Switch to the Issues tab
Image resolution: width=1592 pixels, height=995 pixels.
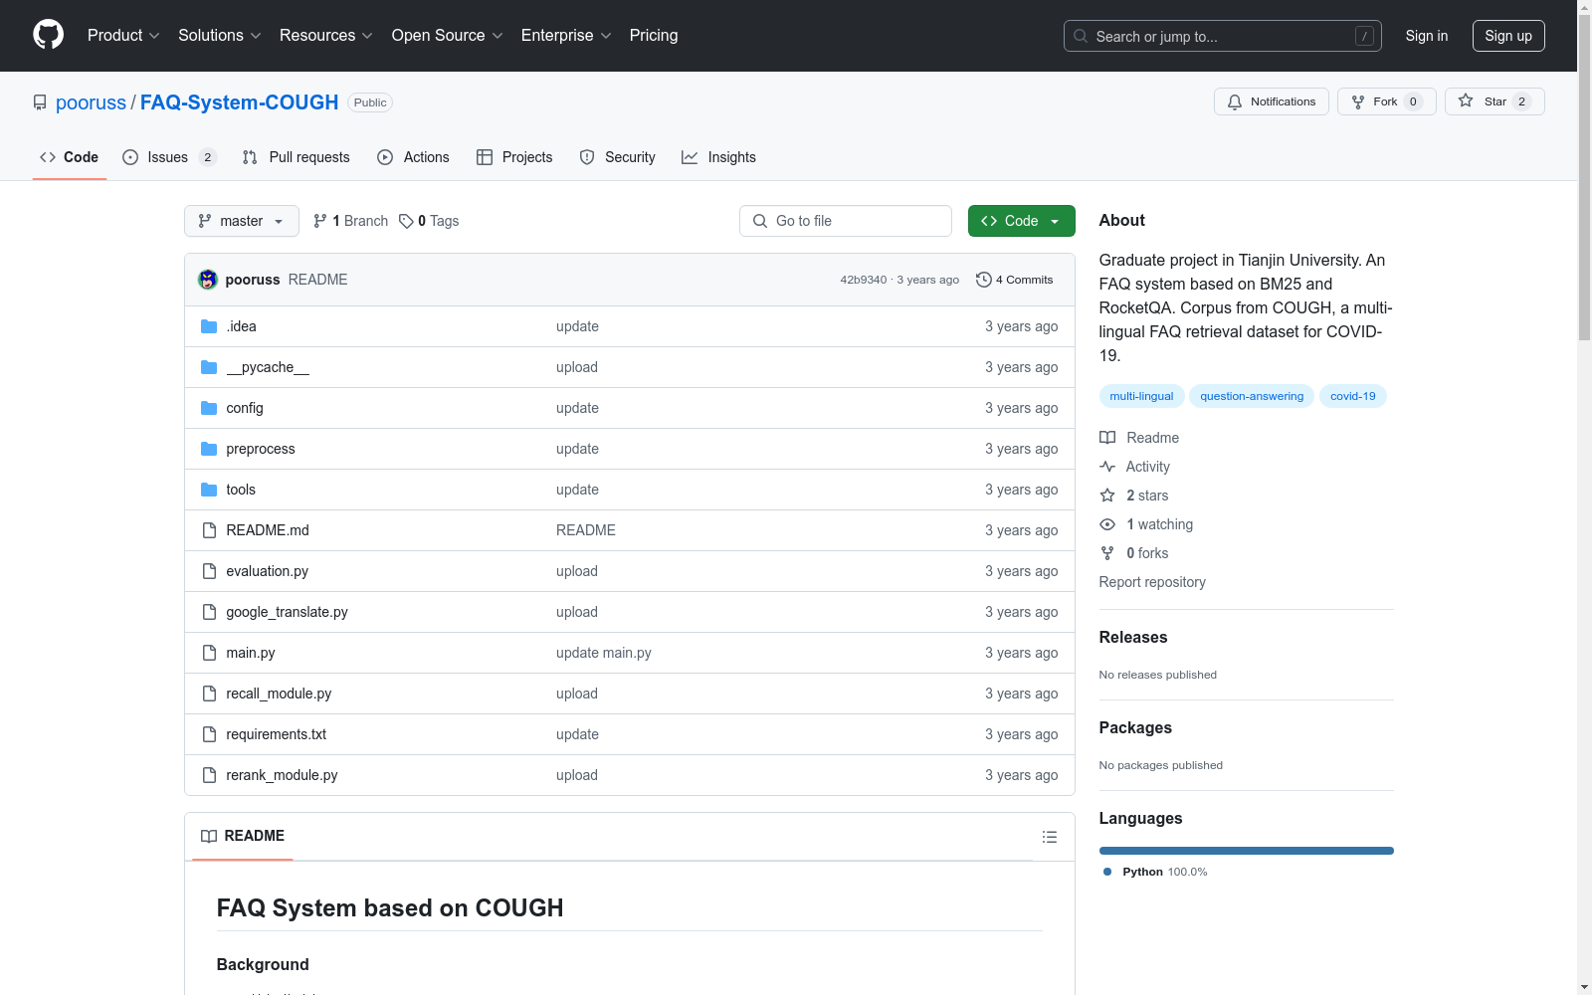169,157
